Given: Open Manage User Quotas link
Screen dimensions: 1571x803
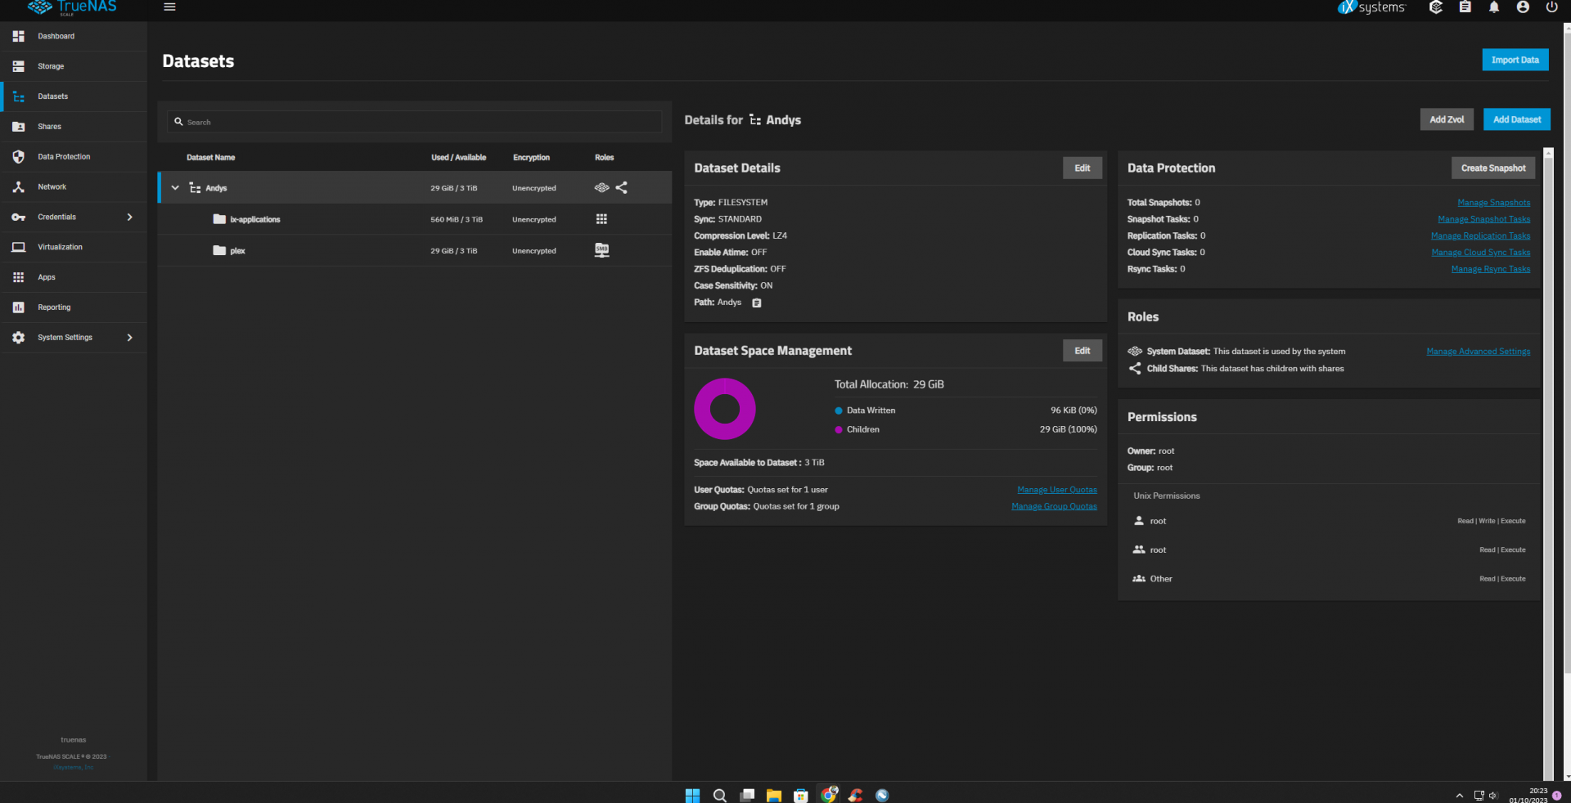Looking at the screenshot, I should click(x=1056, y=490).
